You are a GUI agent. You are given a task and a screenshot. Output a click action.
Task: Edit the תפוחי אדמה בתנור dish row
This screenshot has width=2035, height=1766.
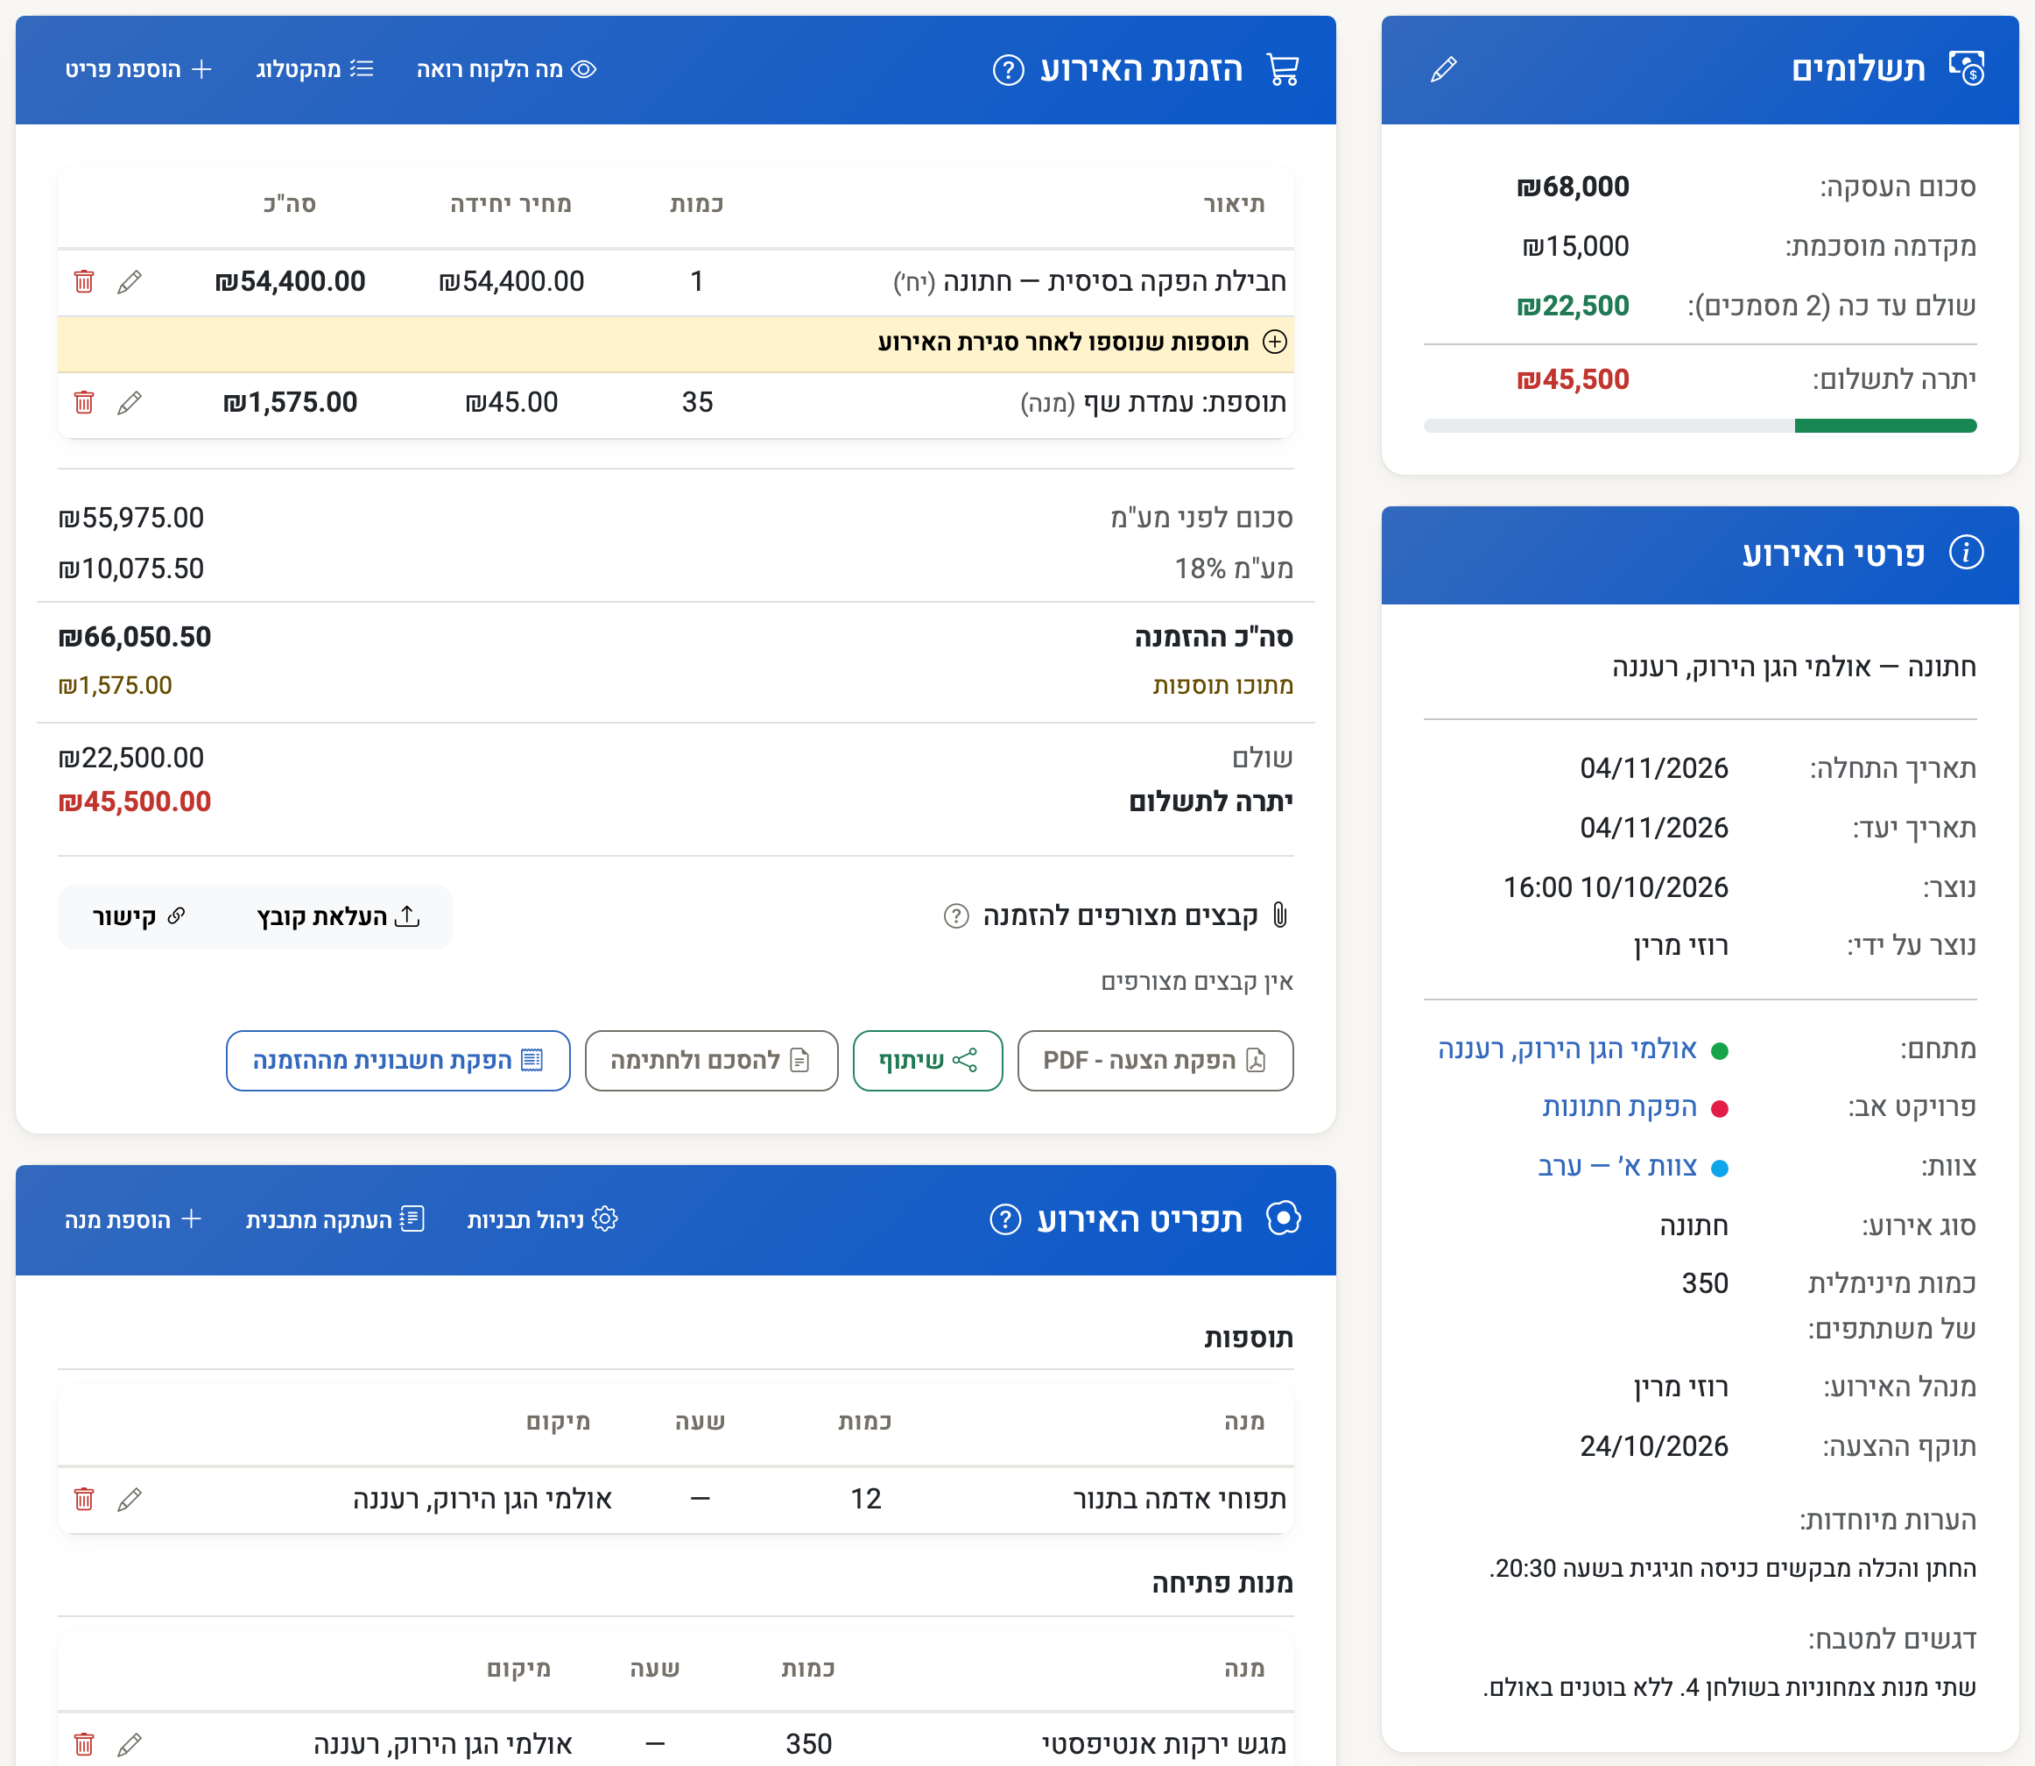tap(129, 1499)
